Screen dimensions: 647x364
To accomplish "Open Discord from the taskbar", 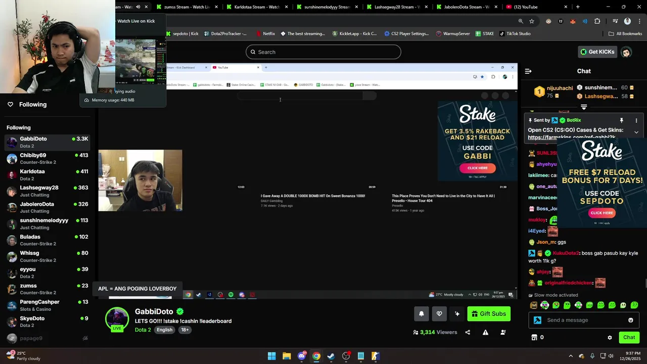I will (302, 356).
